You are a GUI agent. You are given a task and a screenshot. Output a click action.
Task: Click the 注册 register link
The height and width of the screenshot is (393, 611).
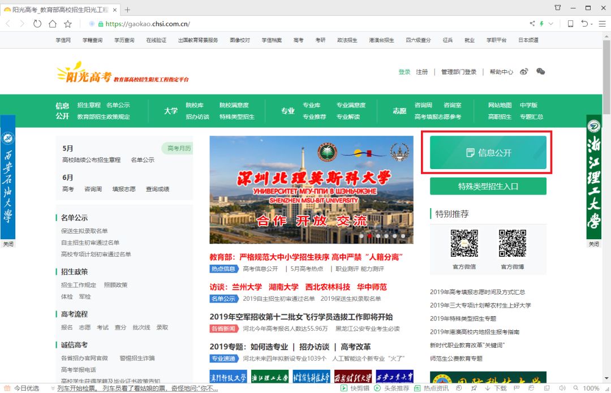(x=421, y=72)
